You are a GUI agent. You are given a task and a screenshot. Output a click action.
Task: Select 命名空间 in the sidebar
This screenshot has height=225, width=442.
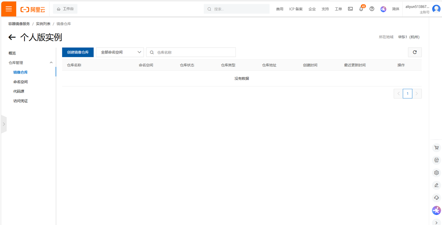pos(21,82)
